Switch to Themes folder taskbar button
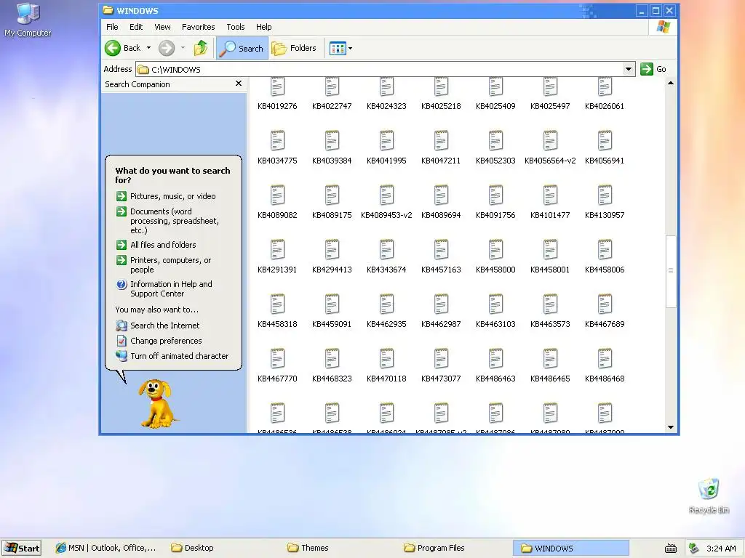745x558 pixels. tap(308, 548)
